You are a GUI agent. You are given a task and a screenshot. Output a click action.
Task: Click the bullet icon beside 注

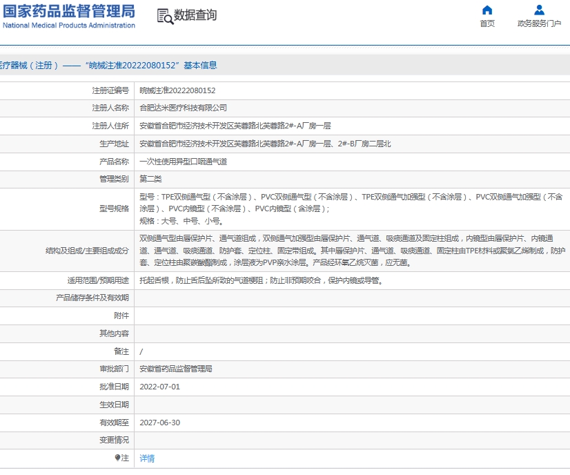pos(117,458)
